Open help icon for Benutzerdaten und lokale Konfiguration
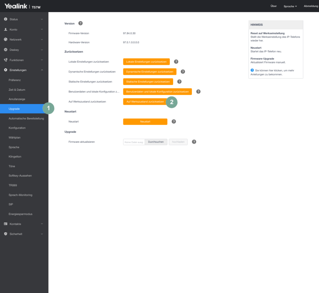The image size is (319, 293). pos(198,91)
